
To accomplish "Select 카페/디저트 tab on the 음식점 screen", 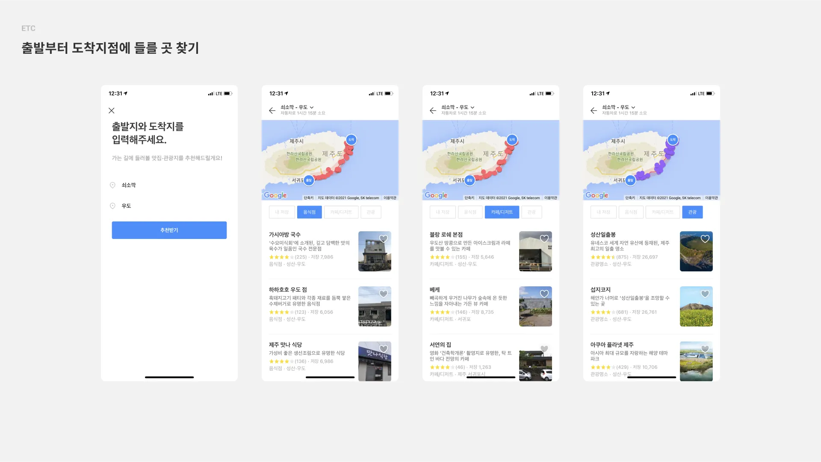I will [341, 212].
